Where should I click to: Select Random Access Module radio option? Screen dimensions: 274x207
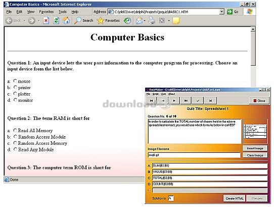[15, 137]
